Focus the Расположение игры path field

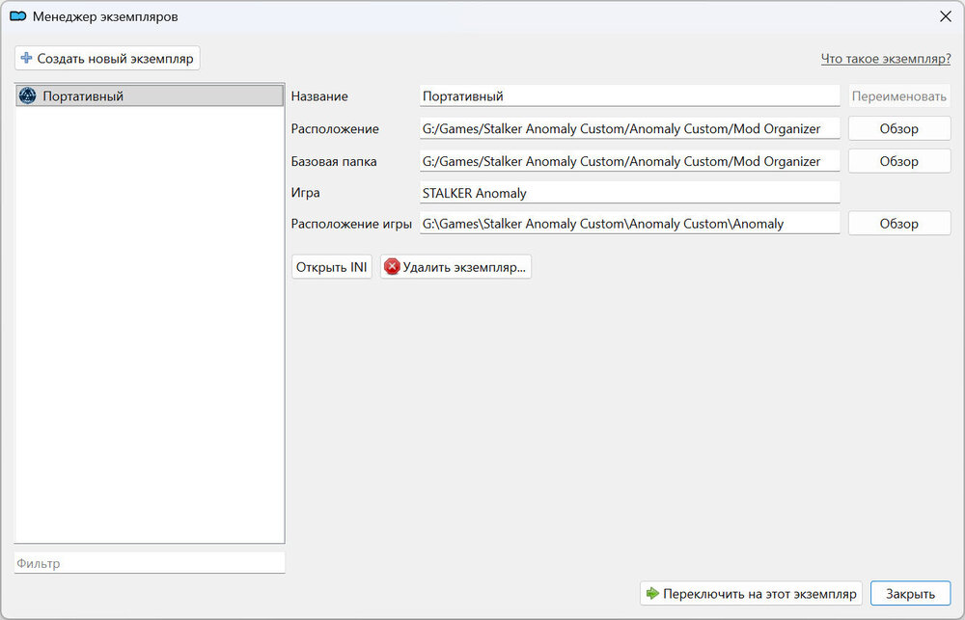click(x=629, y=224)
